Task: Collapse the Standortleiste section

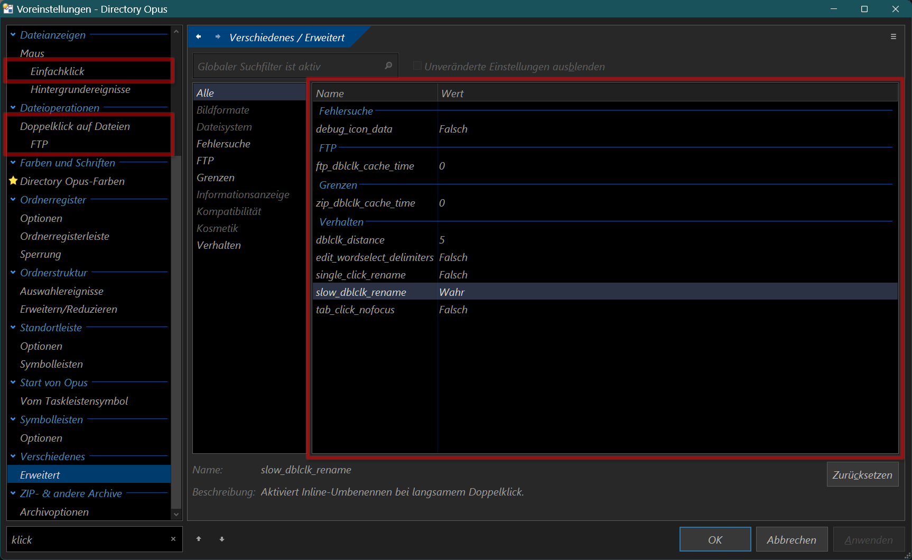Action: click(x=13, y=328)
